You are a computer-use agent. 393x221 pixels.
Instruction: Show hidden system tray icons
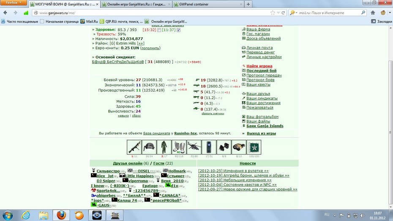click(335, 215)
